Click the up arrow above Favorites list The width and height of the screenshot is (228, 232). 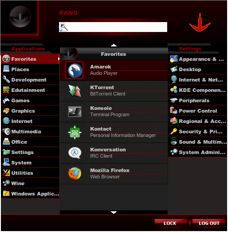pos(114,45)
